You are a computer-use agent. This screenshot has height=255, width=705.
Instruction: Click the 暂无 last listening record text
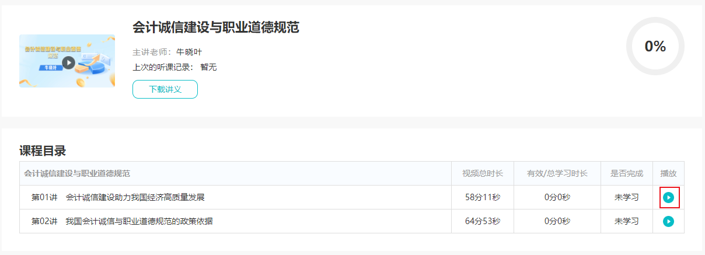point(208,67)
